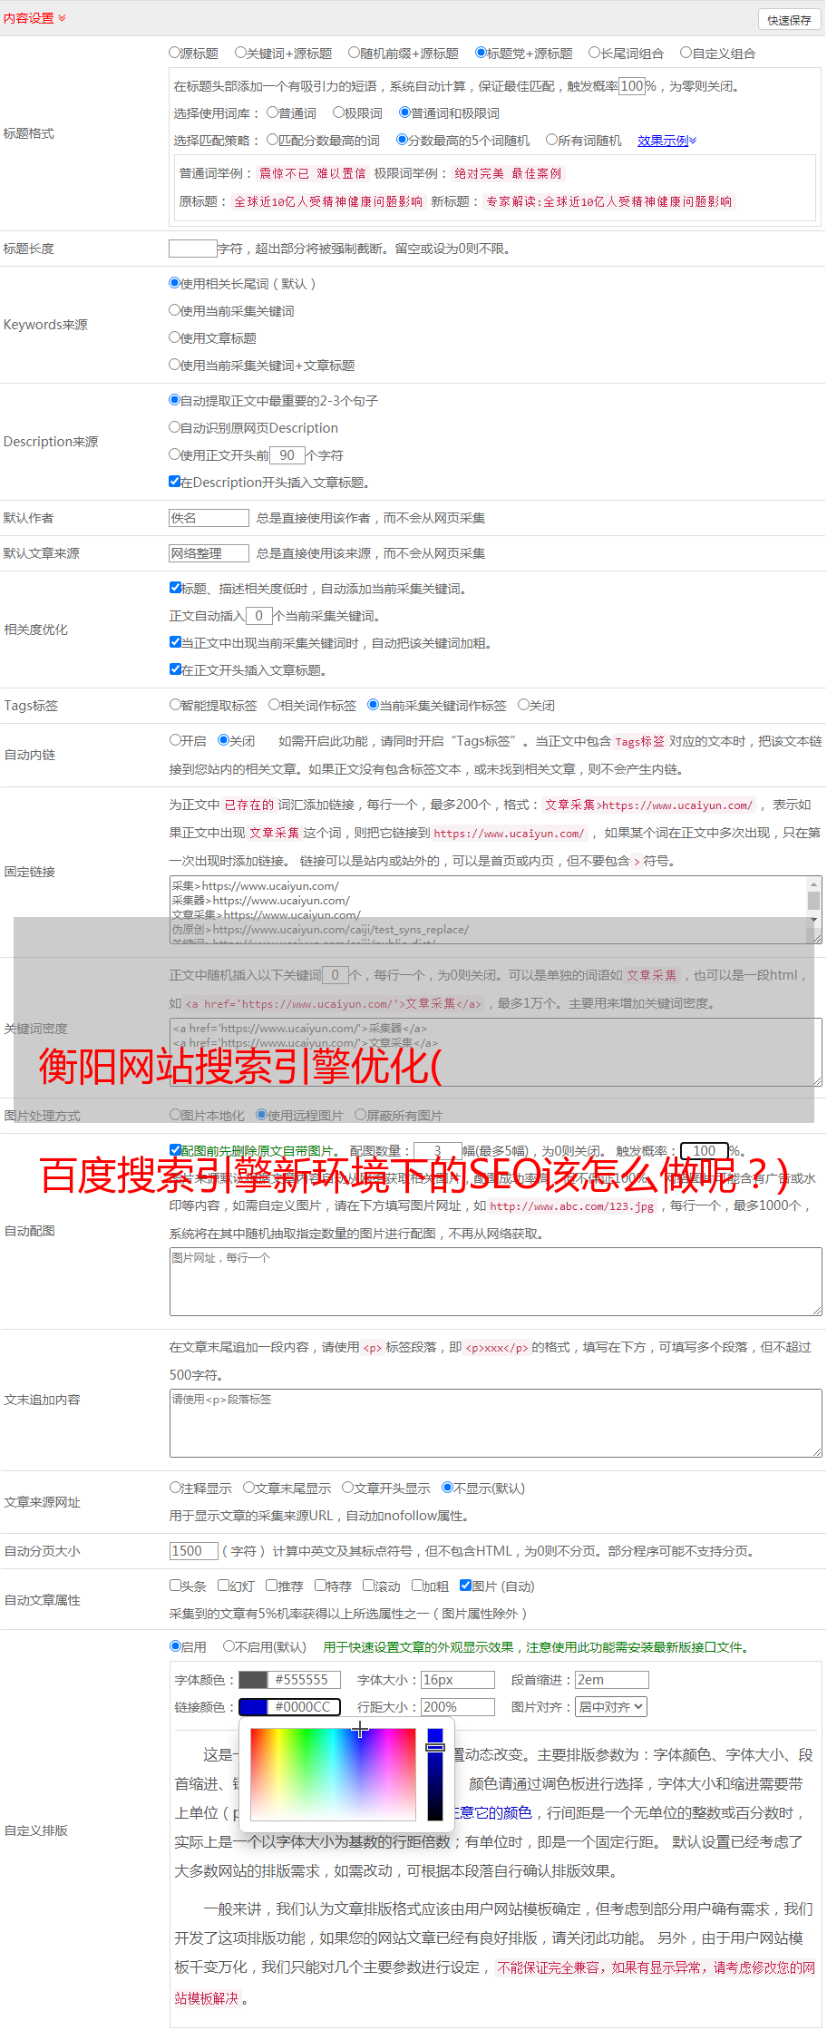Screen dimensions: 827x2040
Task: Toggle 在正文开头插入文章标题 checkbox
Action: (176, 669)
